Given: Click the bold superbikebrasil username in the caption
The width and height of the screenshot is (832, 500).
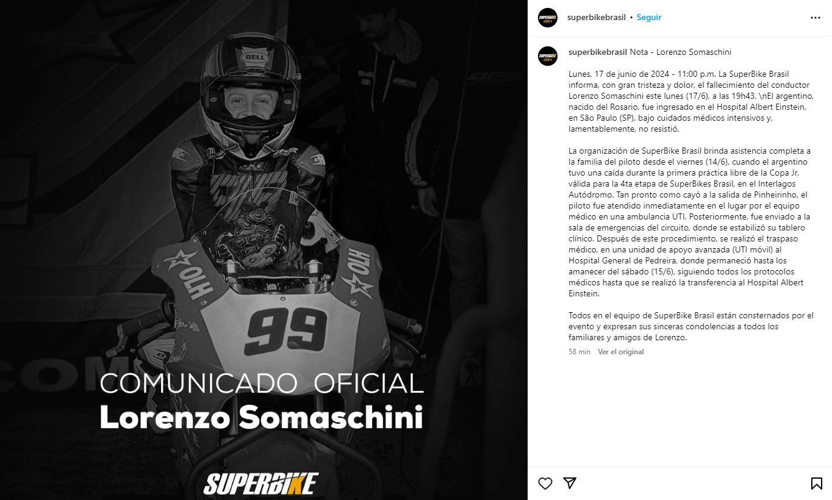Looking at the screenshot, I should [597, 52].
